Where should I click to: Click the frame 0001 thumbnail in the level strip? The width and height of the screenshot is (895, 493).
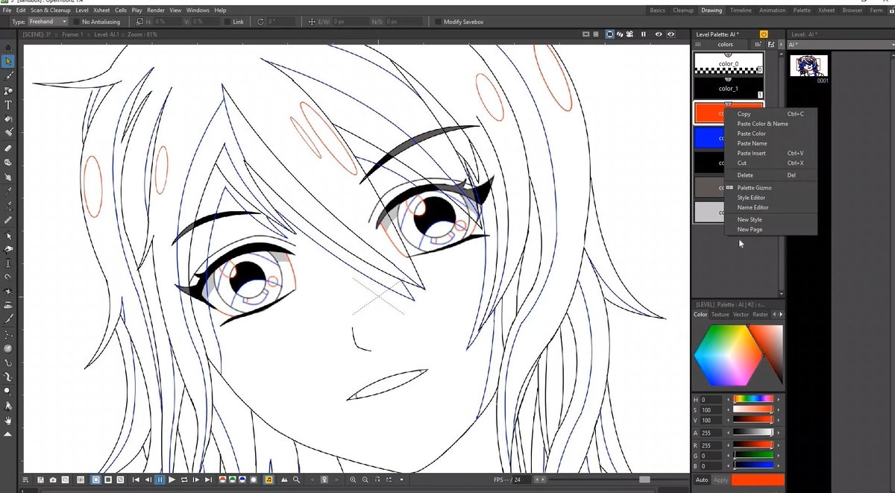809,67
